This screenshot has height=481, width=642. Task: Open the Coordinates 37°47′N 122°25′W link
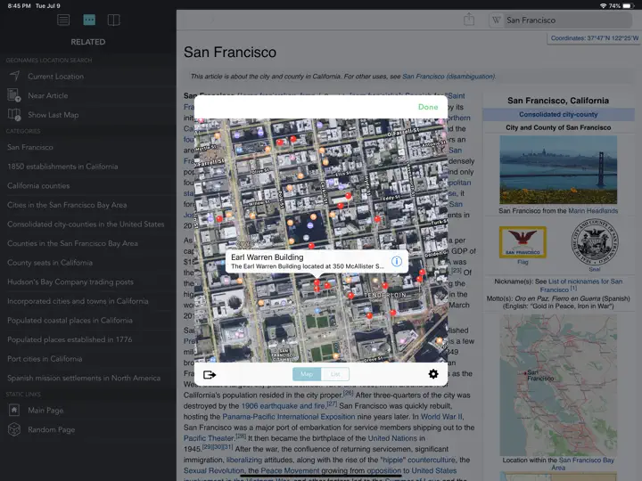click(594, 38)
